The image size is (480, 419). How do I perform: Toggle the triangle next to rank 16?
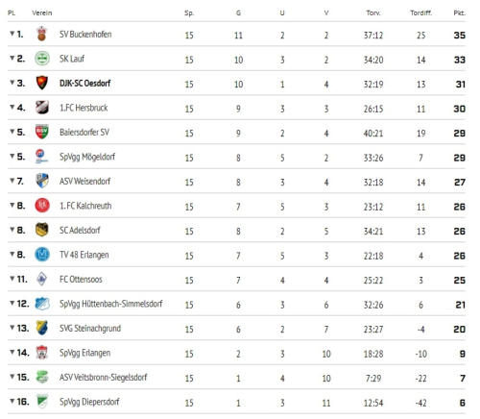(x=12, y=401)
